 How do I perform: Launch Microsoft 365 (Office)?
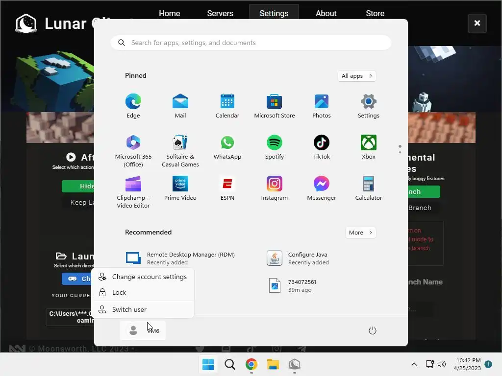[133, 151]
